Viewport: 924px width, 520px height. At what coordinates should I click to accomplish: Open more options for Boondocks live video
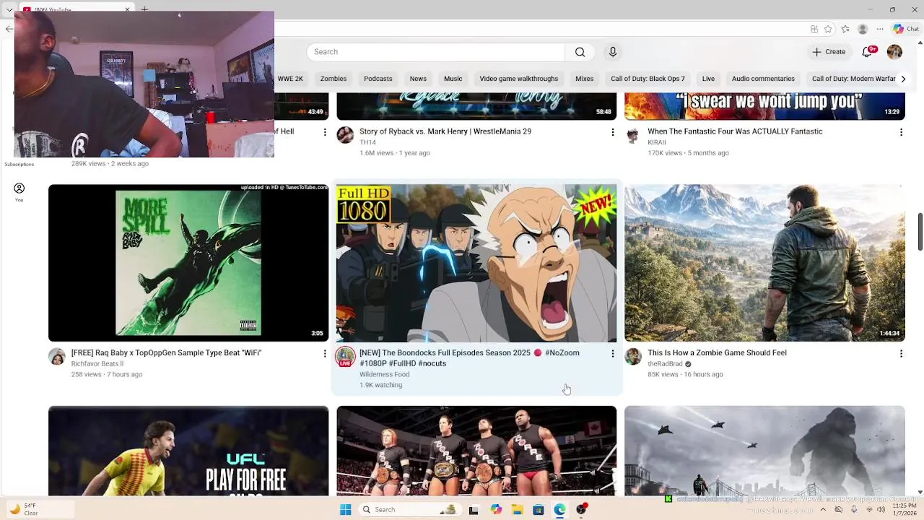coord(613,353)
